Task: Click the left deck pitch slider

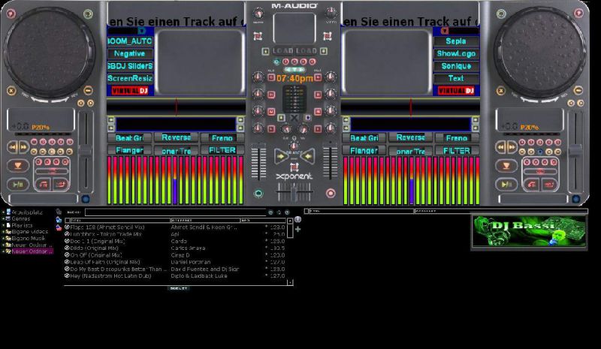Action: coord(85,152)
